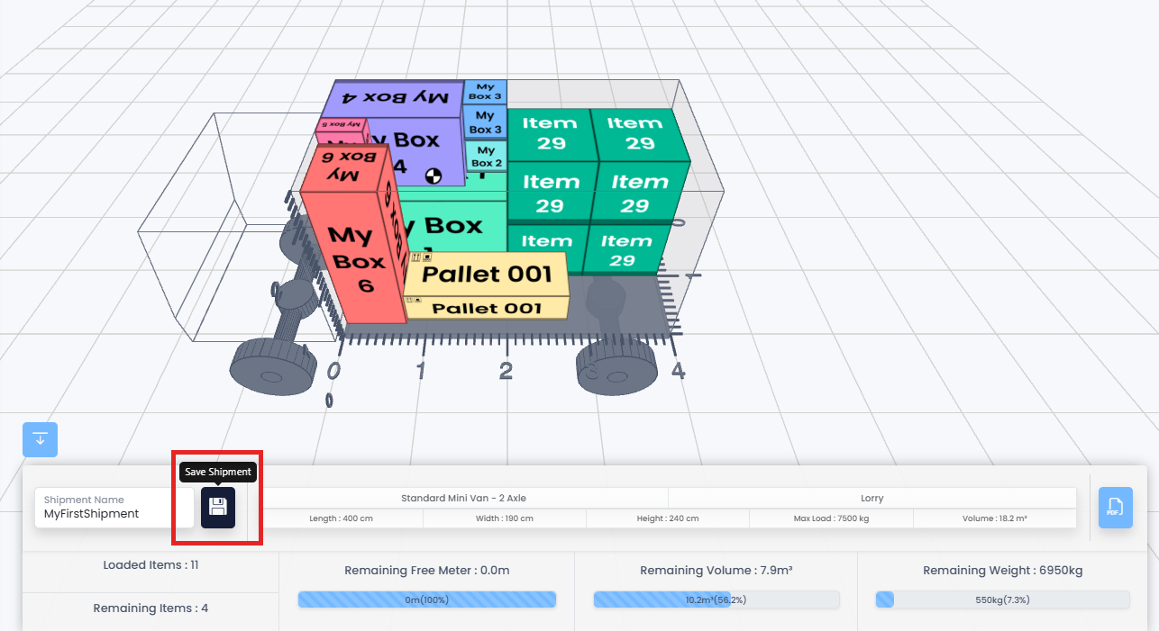This screenshot has height=631, width=1159.
Task: Collapse the bottom panel with blue arrow button
Action: (40, 439)
